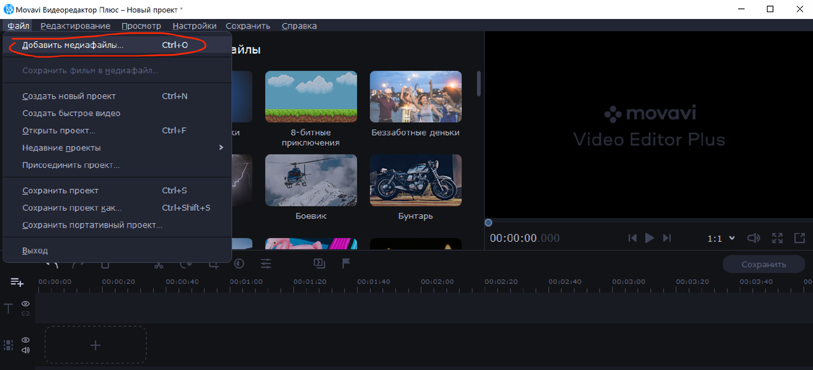Expand the Недавние проекты submenu
This screenshot has width=813, height=370.
(117, 148)
